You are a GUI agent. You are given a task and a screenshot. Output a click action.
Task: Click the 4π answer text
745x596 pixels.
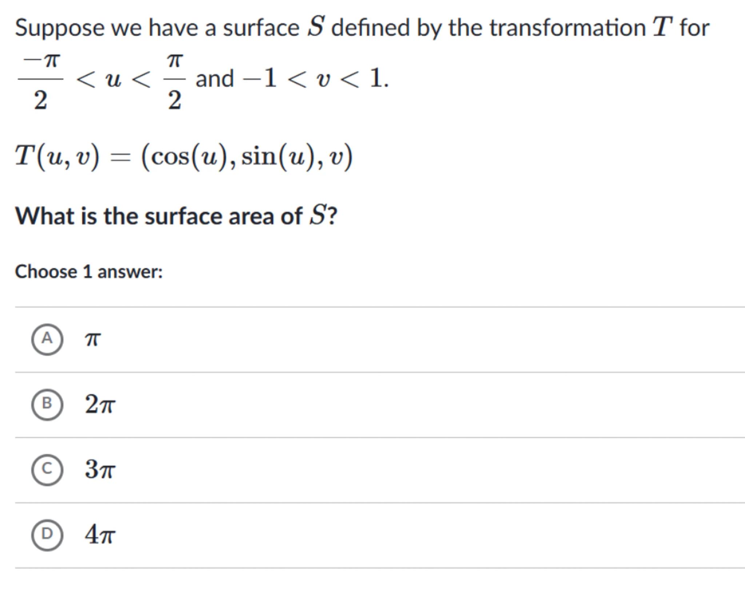click(100, 535)
